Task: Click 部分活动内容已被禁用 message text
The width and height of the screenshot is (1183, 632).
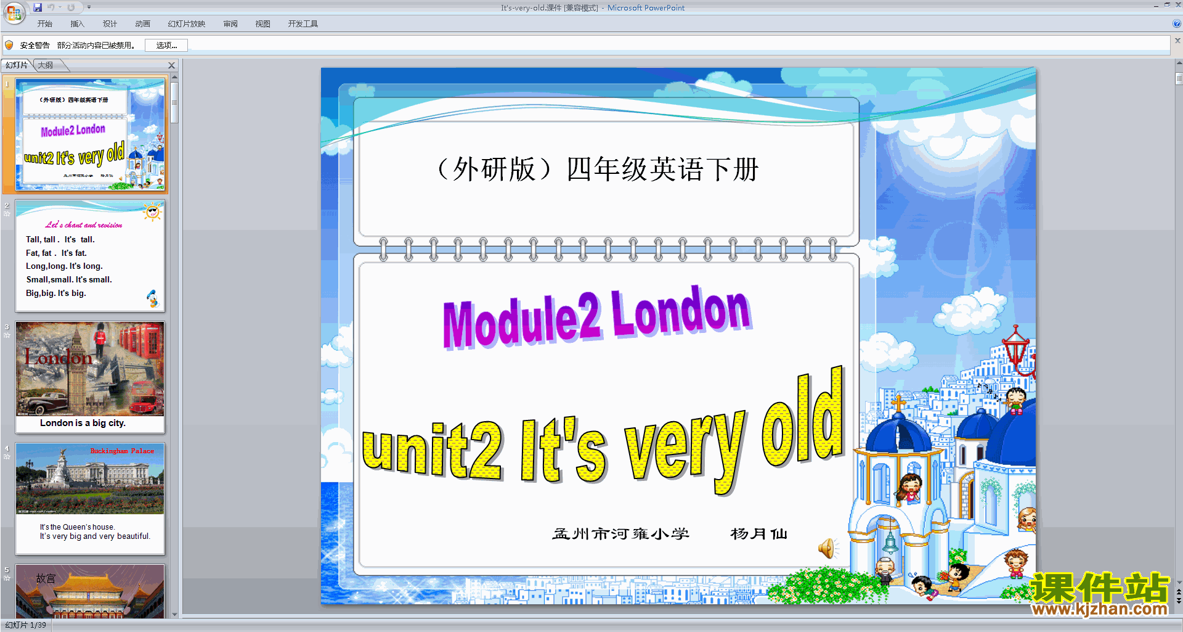Action: (96, 46)
